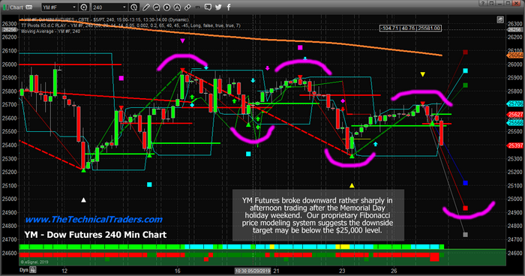Open the chart studies line icon

click(x=156, y=7)
